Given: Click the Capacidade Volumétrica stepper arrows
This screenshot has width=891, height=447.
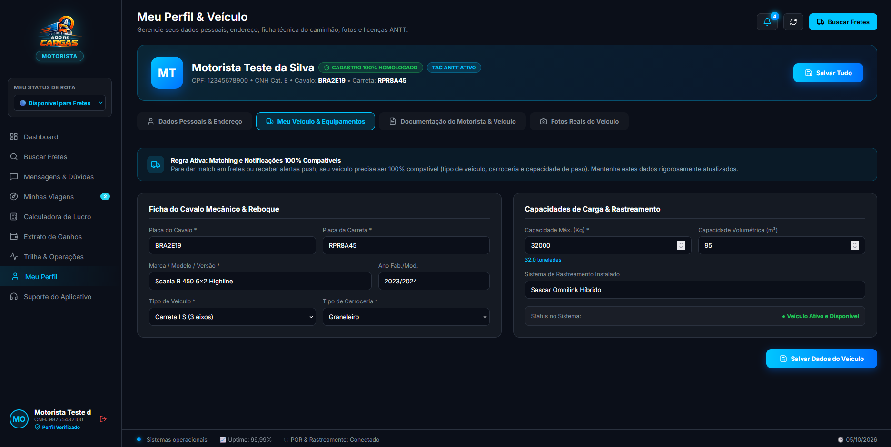Looking at the screenshot, I should coord(855,245).
